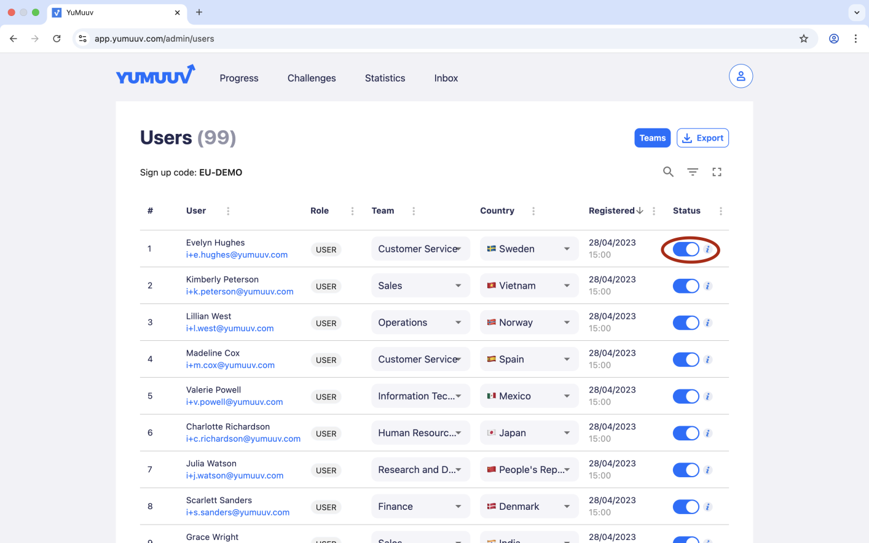Toggle status switch for Valerie Powell
The width and height of the screenshot is (869, 543).
point(686,397)
